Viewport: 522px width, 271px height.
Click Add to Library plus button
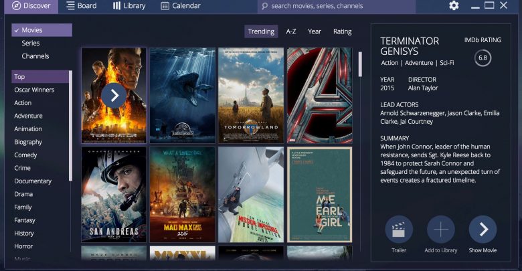tap(441, 230)
